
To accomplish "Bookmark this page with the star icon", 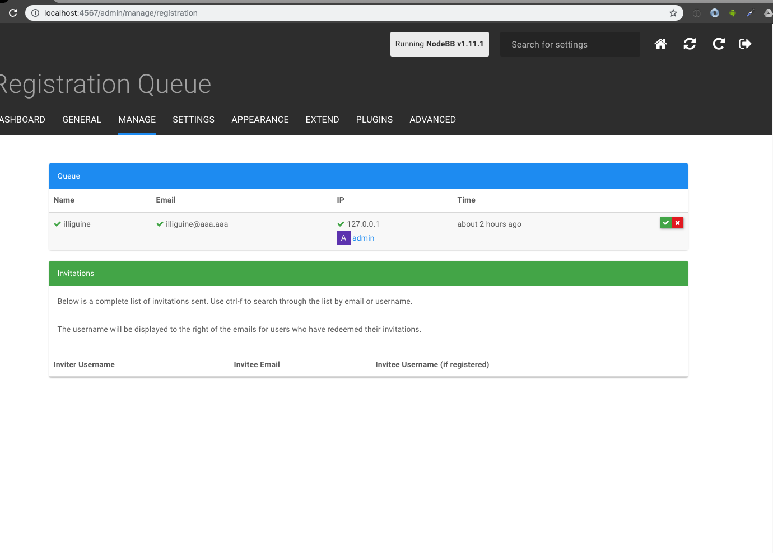I will [673, 13].
